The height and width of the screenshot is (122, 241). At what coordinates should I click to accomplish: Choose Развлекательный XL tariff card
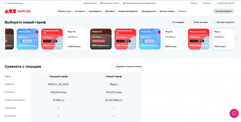[125, 39]
